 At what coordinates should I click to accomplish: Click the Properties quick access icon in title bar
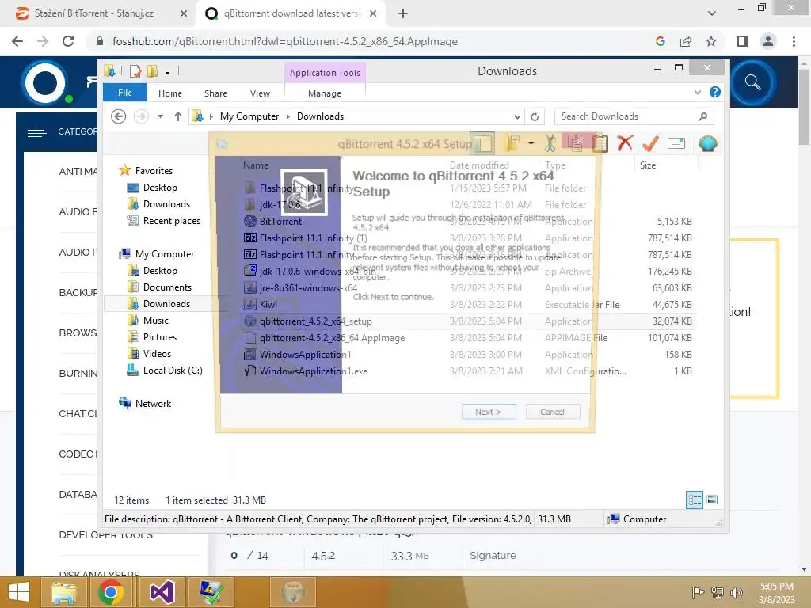click(135, 71)
